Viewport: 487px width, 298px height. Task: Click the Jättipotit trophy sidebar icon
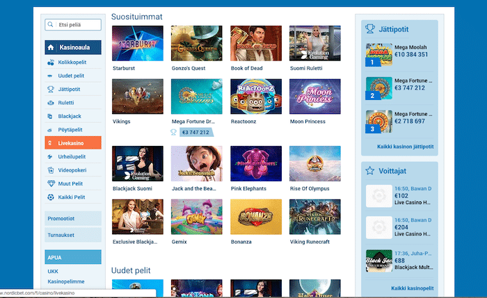coord(51,90)
